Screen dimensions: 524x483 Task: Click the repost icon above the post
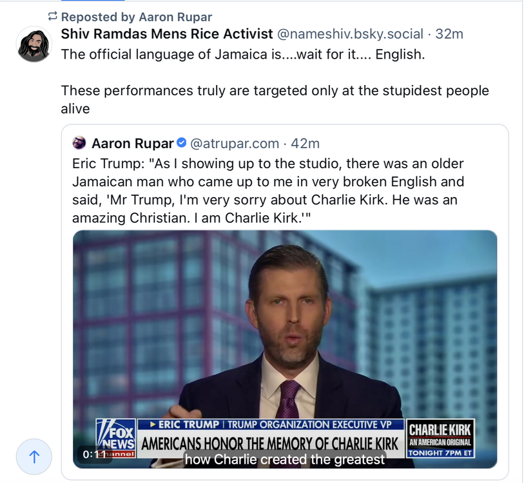52,17
